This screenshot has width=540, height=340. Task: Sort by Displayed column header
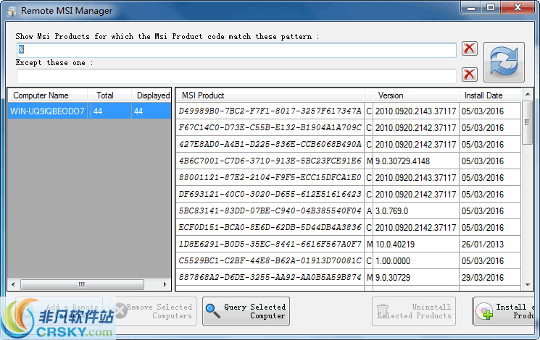pyautogui.click(x=151, y=95)
